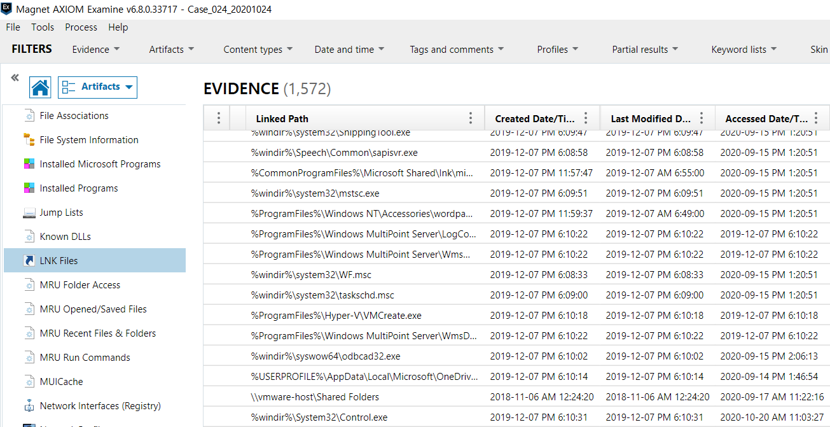Click accessed date 2020-09-14 PM 1:46:54
The height and width of the screenshot is (427, 830).
[770, 377]
